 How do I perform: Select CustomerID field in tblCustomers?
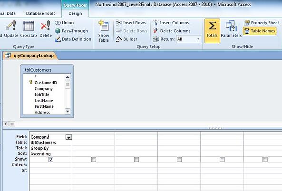click(46, 83)
